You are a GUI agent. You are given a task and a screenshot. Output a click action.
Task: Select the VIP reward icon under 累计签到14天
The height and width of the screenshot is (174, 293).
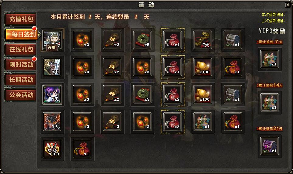click(270, 102)
